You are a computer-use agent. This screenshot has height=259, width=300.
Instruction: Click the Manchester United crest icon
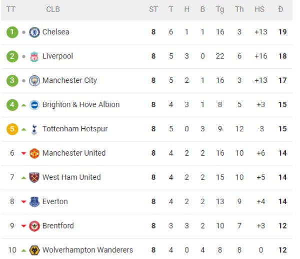34,153
